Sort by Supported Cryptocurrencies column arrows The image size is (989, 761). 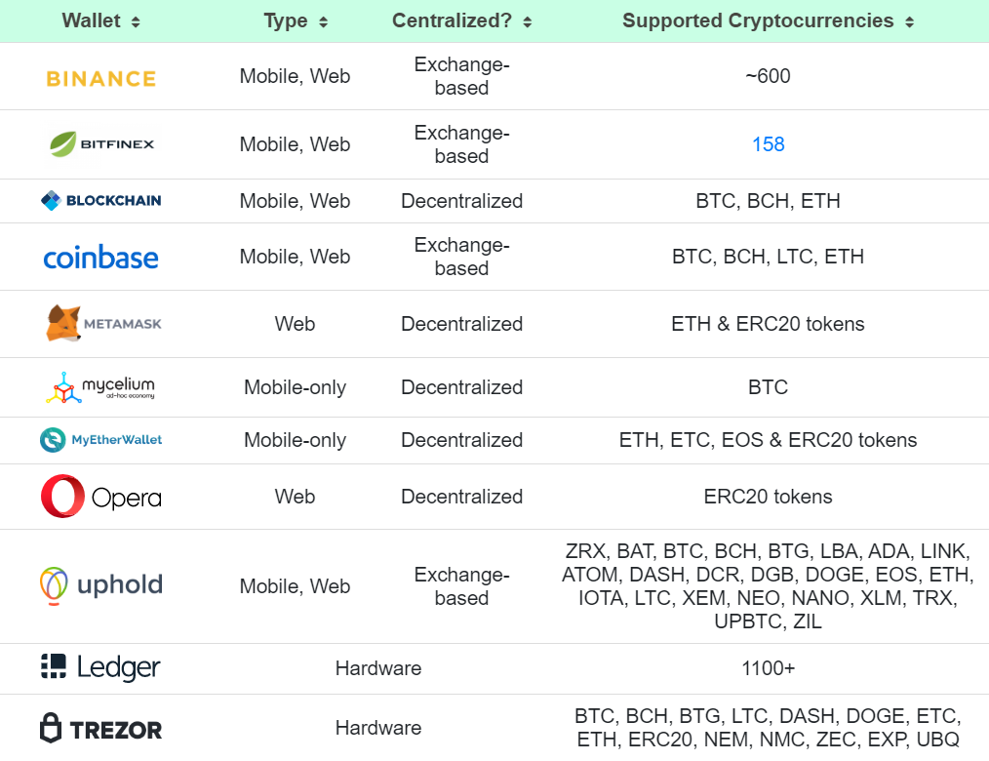pos(909,21)
